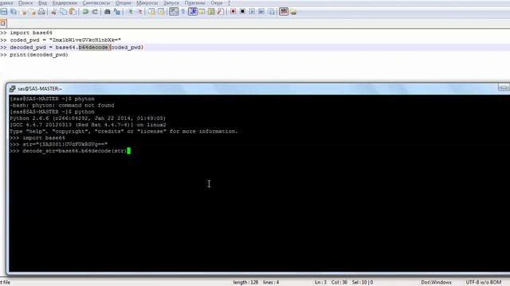
Task: Toggle synchronized vertical scrolling icon
Action: click(x=152, y=12)
